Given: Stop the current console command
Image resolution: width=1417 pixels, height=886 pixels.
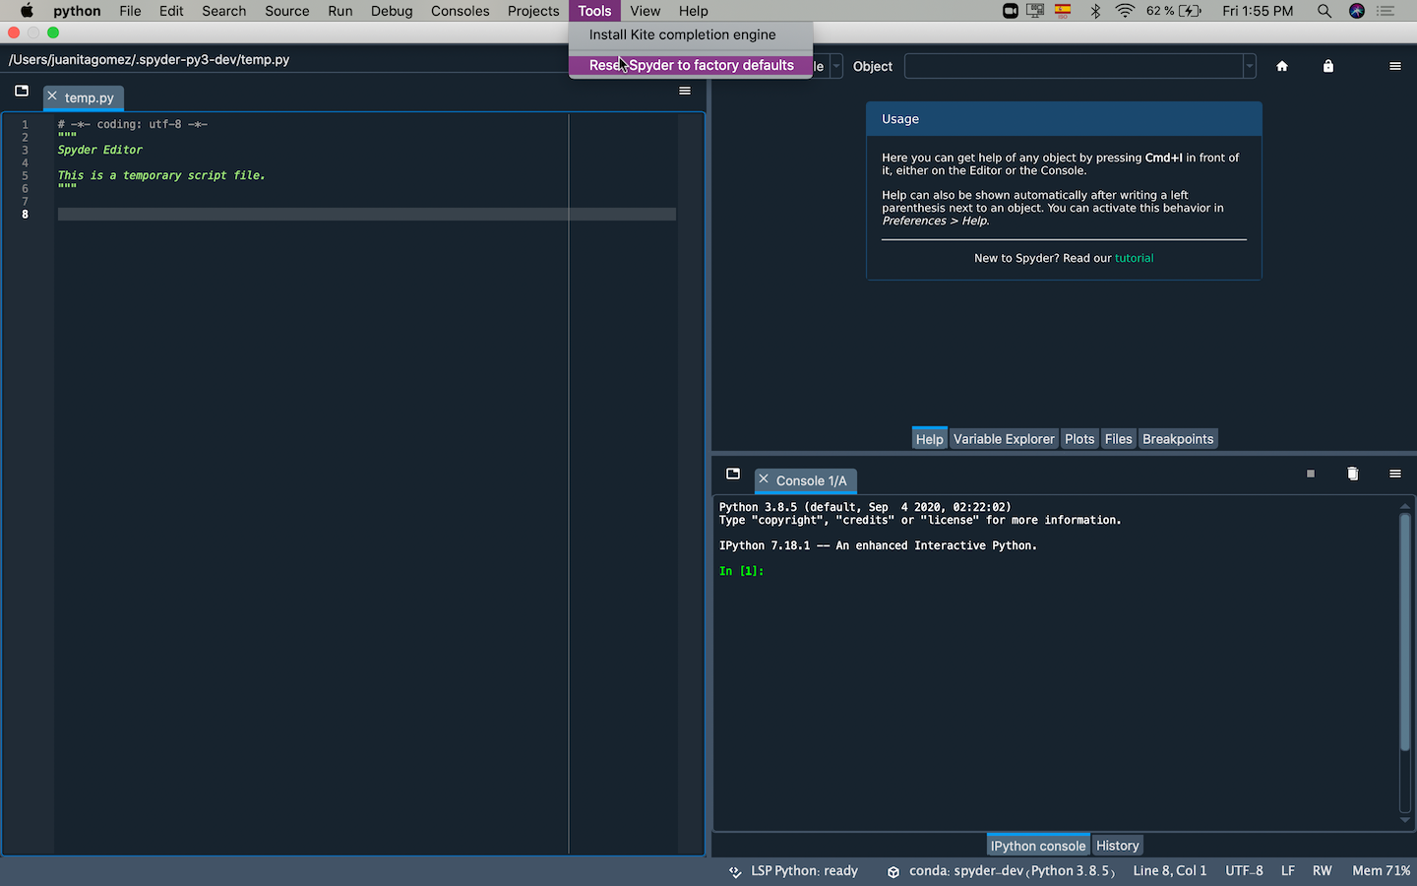Looking at the screenshot, I should pos(1310,474).
